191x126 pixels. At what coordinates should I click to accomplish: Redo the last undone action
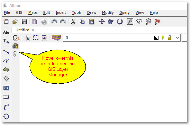pyautogui.click(x=63, y=22)
